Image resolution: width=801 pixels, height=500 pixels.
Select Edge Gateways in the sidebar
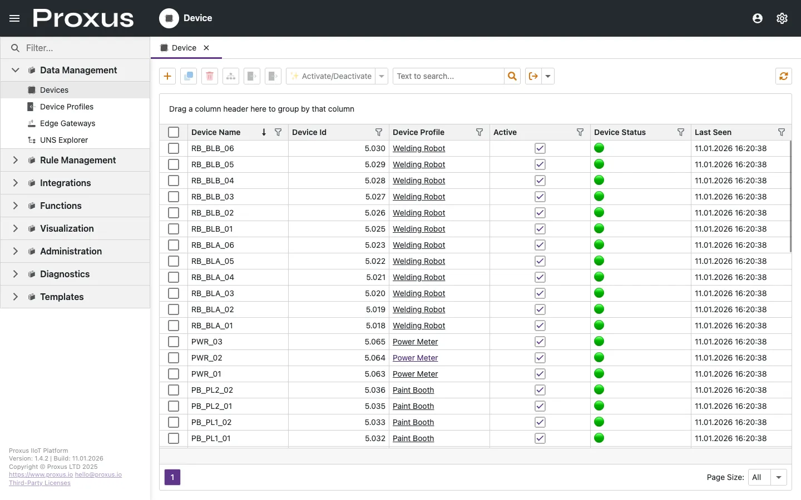[x=67, y=123]
